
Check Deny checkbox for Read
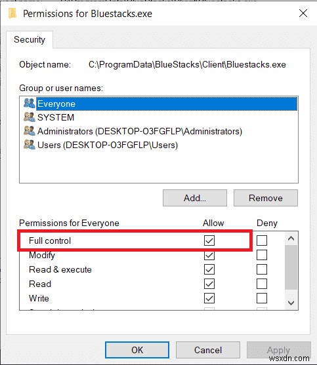pyautogui.click(x=262, y=284)
